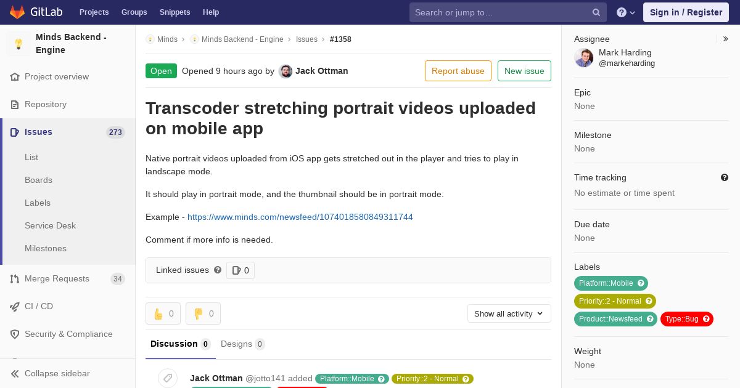Viewport: 740px width, 388px height.
Task: Click help icon on Platform::Mobile sidebar label
Action: 641,283
